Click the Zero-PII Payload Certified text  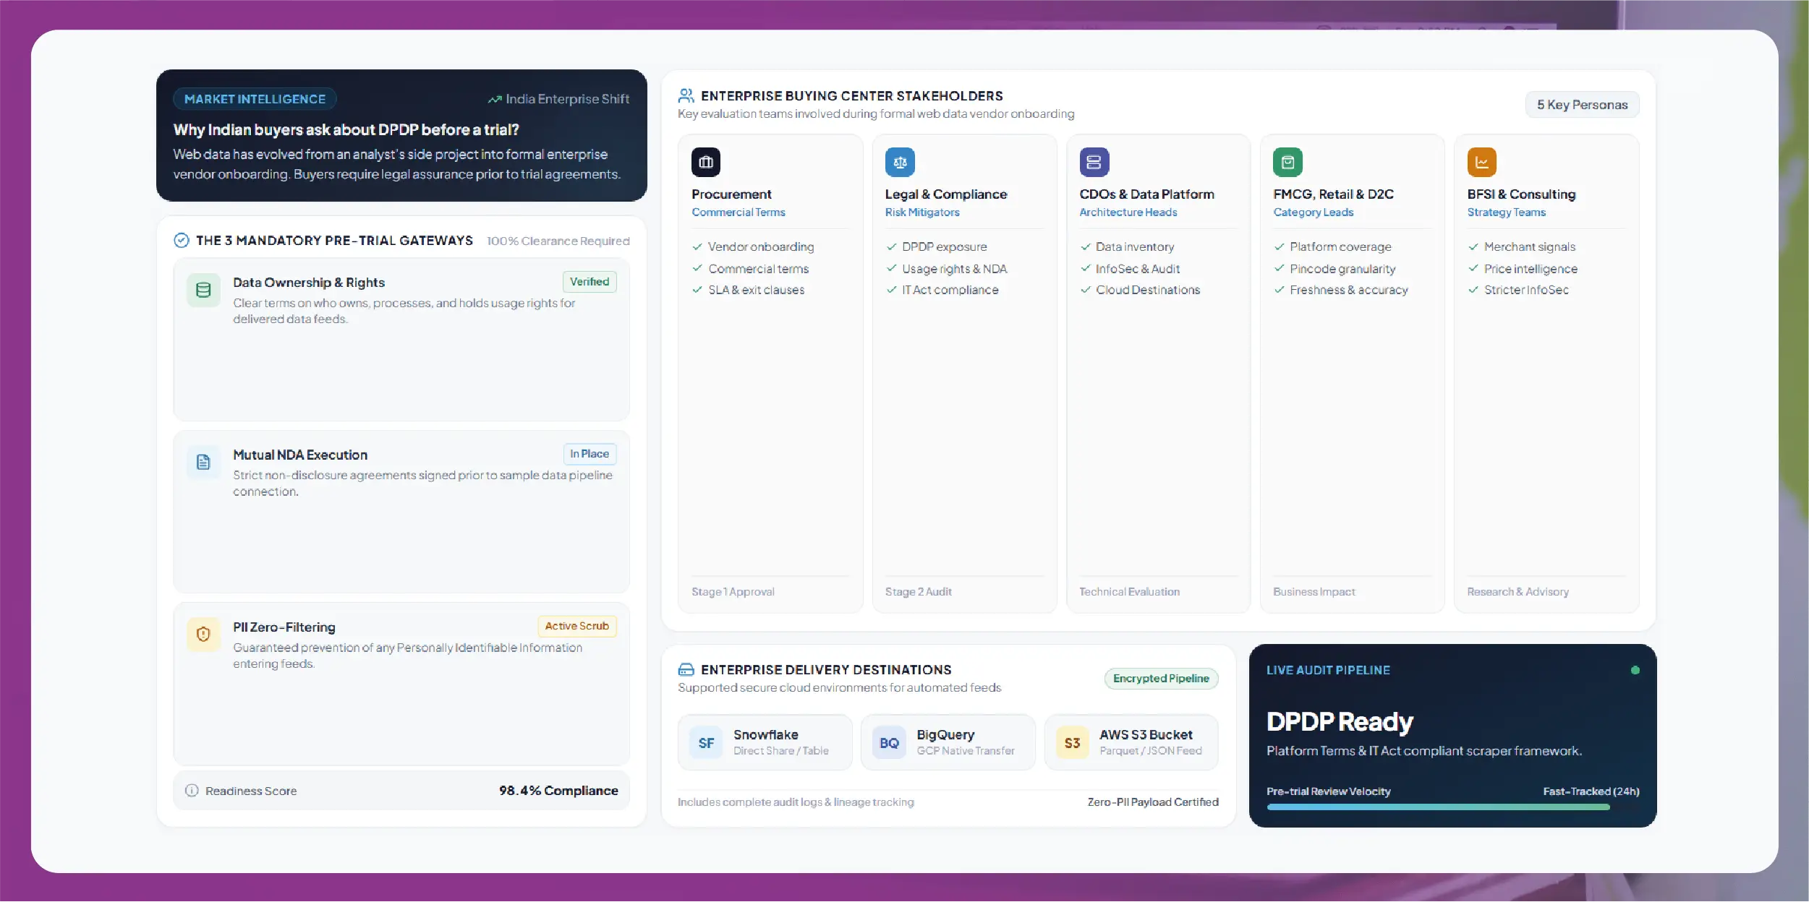[1153, 802]
